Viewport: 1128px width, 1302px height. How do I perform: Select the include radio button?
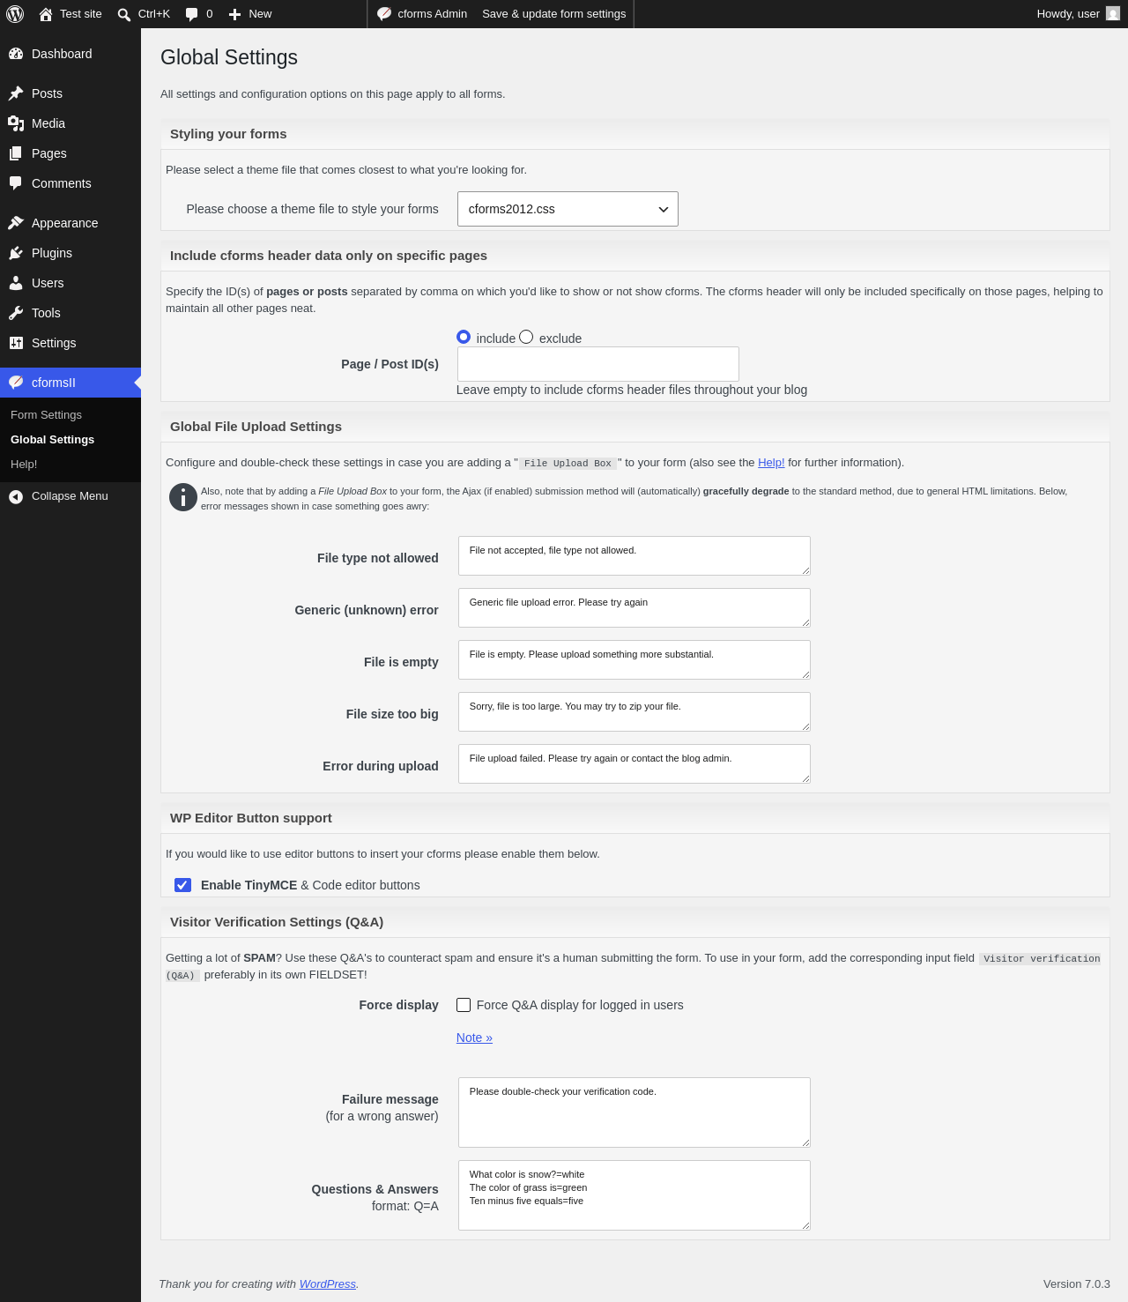(x=464, y=337)
